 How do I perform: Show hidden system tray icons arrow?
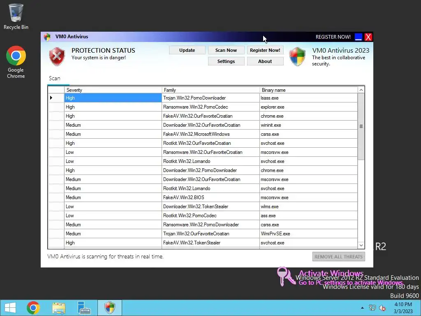362,308
